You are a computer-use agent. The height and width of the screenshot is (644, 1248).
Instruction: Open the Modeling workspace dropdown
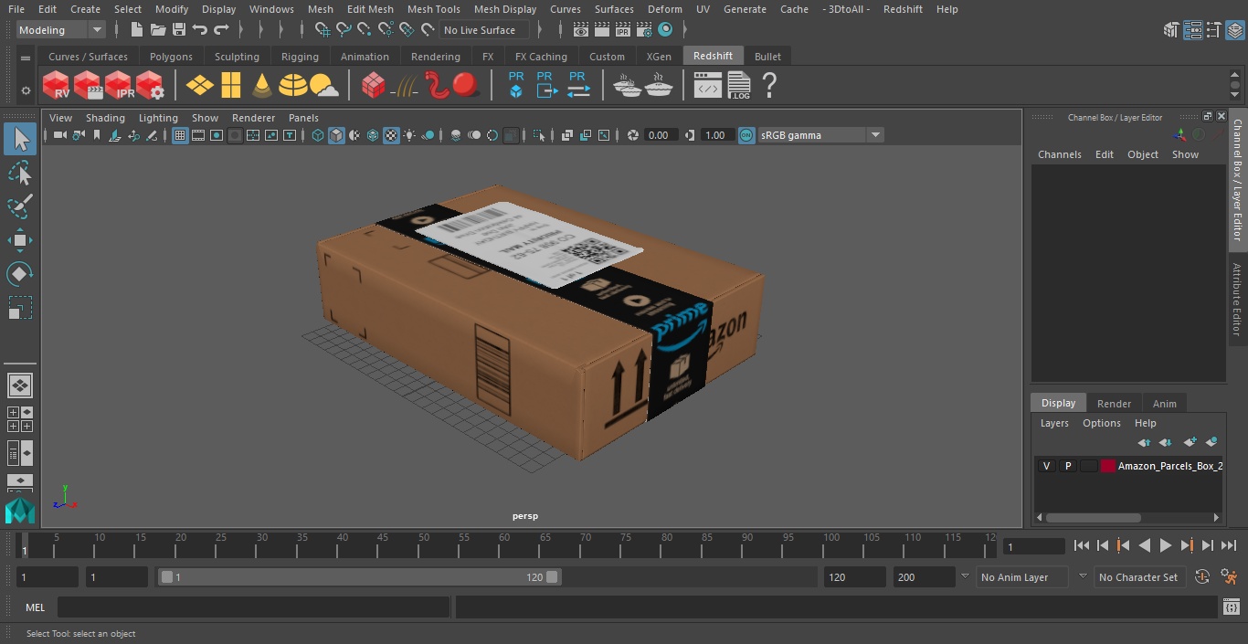pos(61,30)
